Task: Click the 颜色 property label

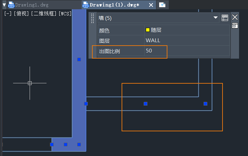Action: coord(104,30)
